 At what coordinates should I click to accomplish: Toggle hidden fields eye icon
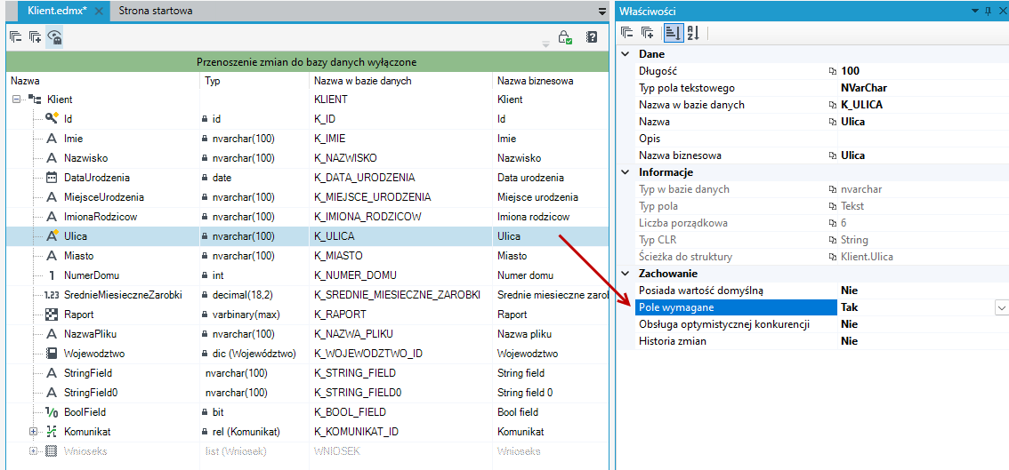point(55,37)
